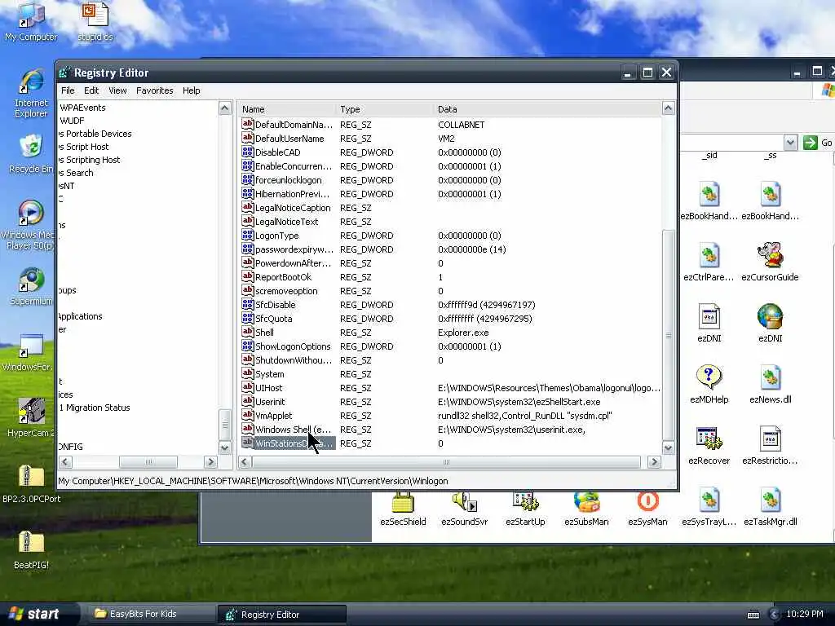Select ezBookHand... file under _sid column
This screenshot has width=835, height=626.
[709, 201]
